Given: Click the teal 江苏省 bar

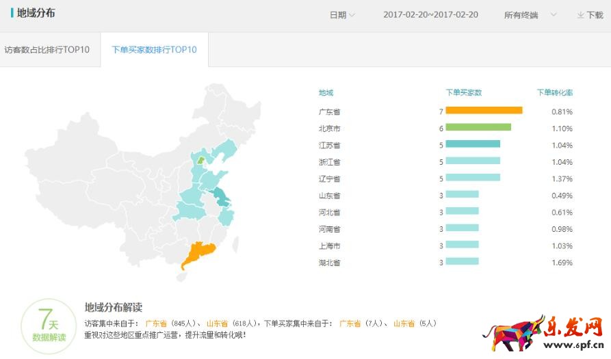Looking at the screenshot, I should [473, 144].
